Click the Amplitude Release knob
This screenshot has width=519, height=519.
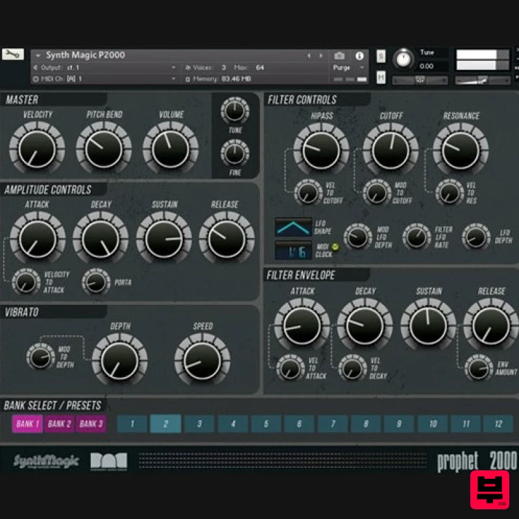click(226, 239)
